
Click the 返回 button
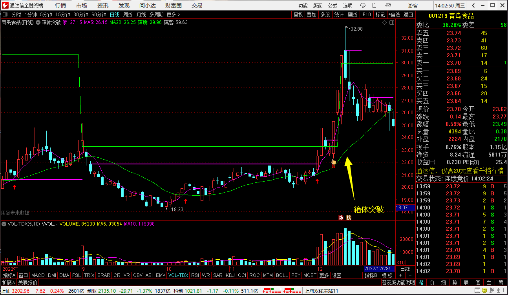(408, 15)
